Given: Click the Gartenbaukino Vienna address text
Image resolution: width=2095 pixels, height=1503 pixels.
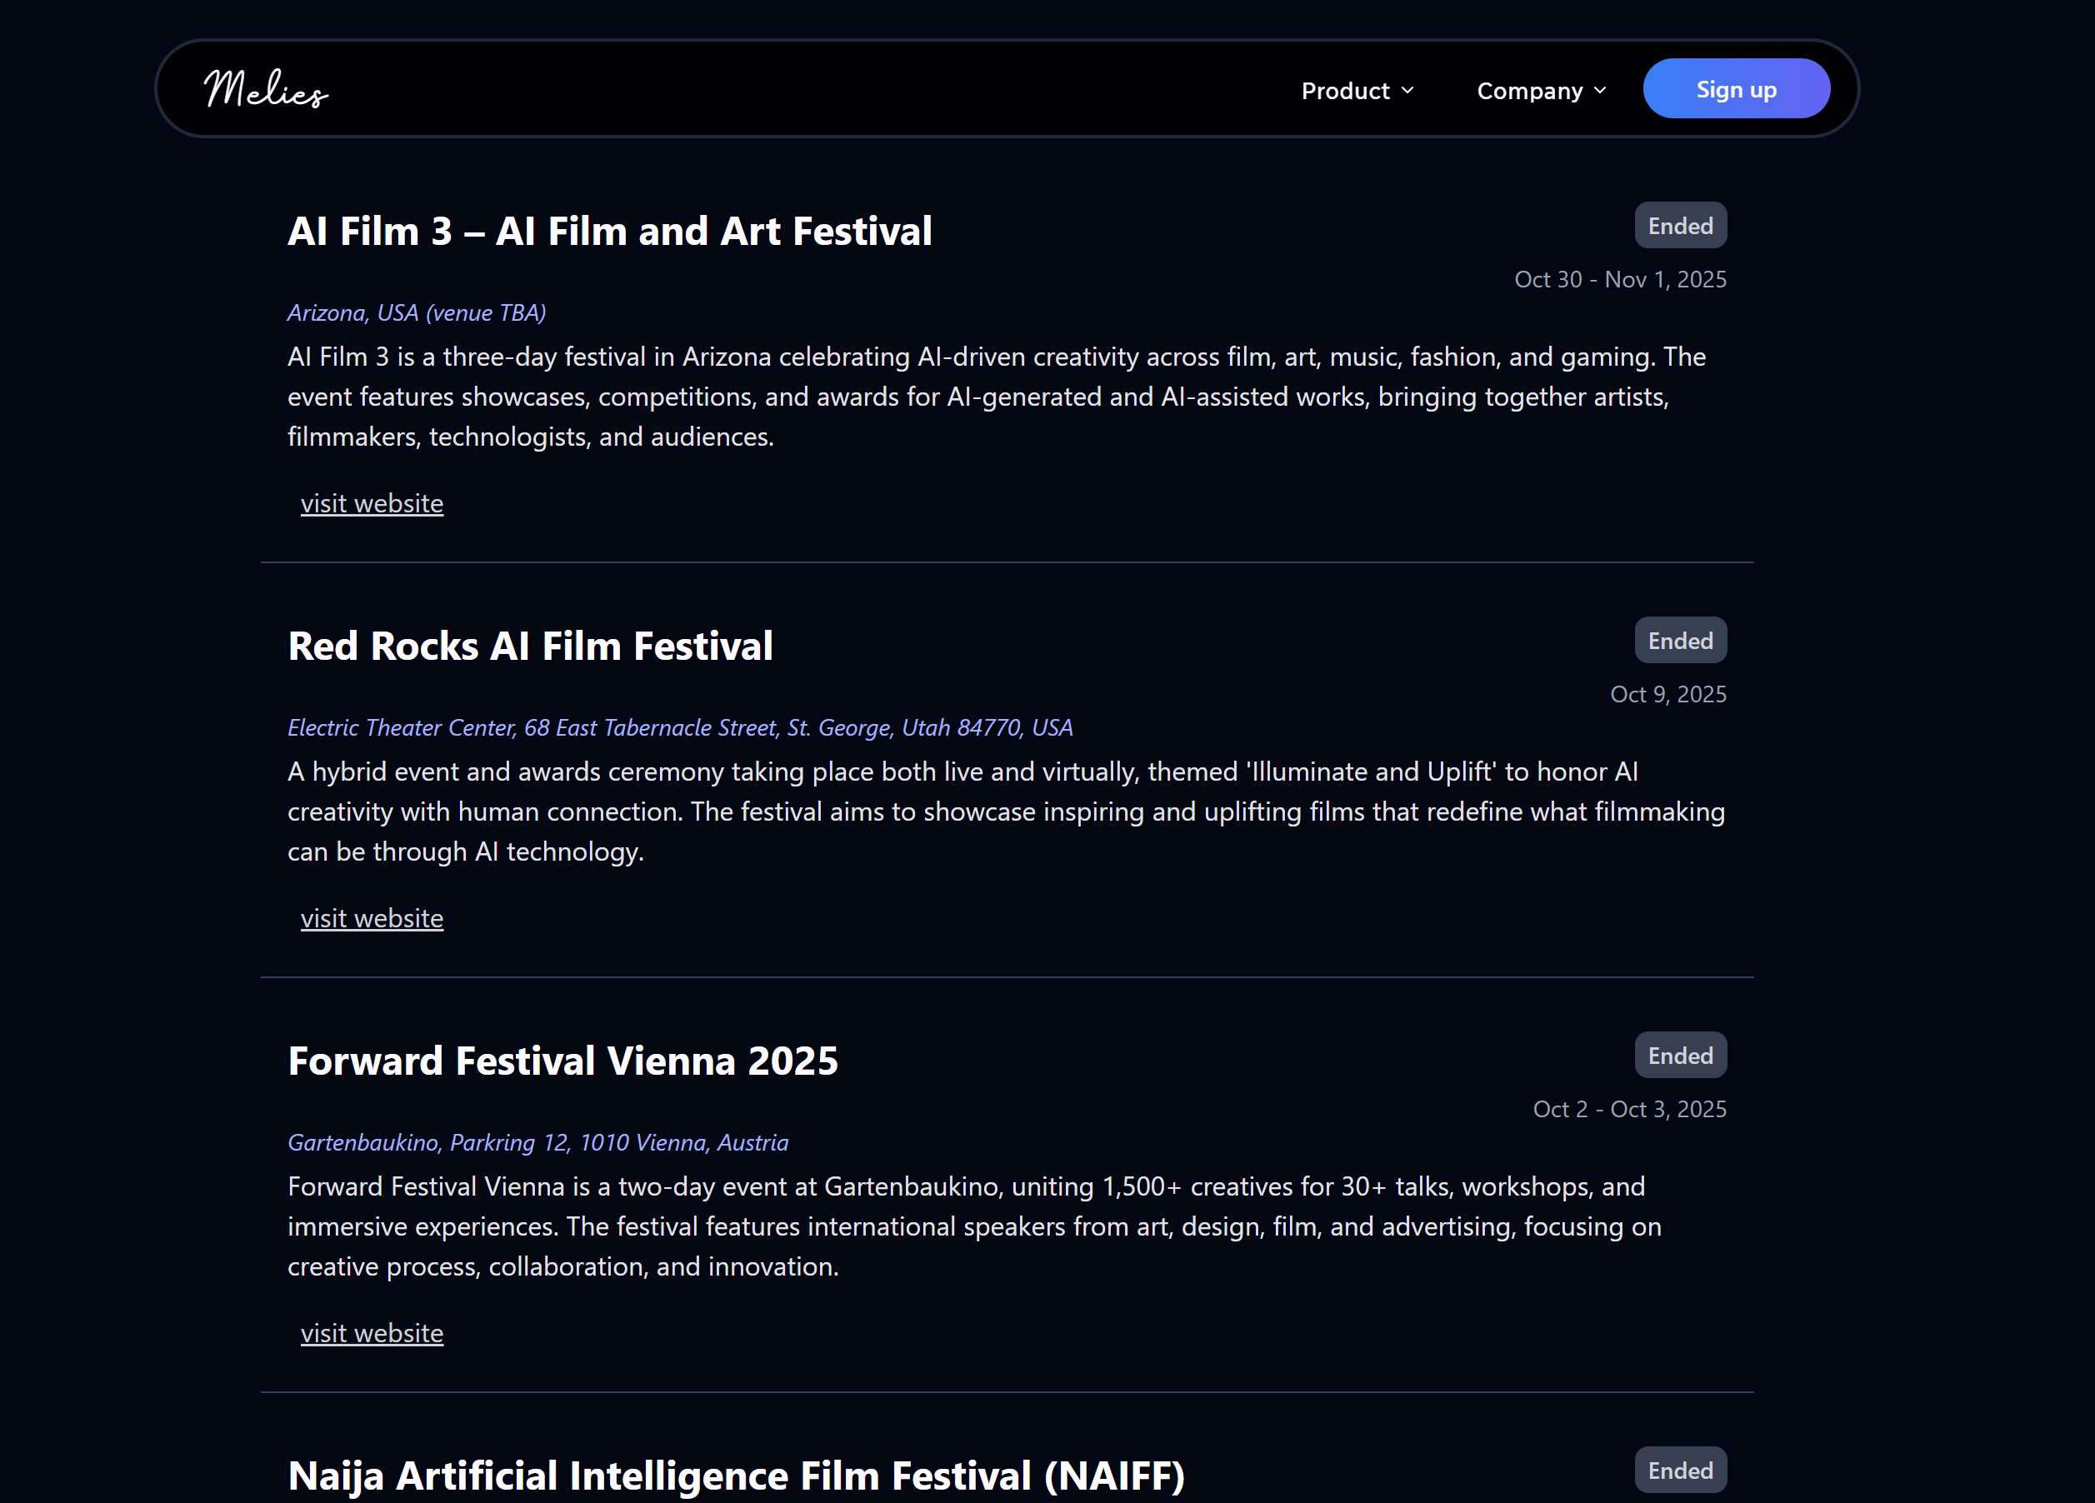Looking at the screenshot, I should 537,1141.
